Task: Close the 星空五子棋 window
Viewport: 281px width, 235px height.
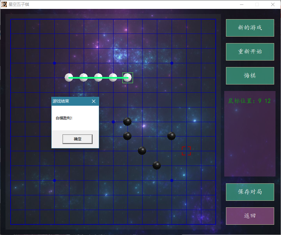Action: click(x=272, y=4)
